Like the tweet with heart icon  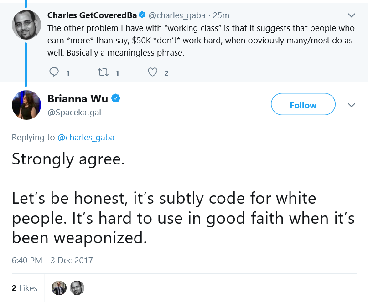(x=153, y=72)
